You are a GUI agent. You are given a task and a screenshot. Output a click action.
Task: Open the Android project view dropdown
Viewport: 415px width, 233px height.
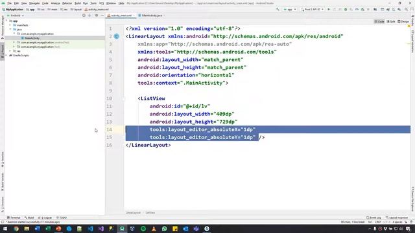tap(16, 16)
